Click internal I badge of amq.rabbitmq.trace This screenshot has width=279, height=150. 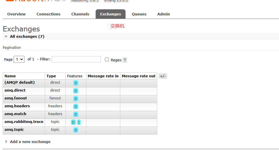pos(79,122)
